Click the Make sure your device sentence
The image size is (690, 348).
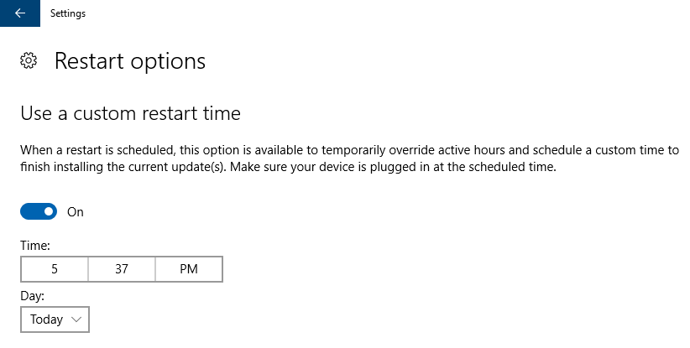click(x=393, y=167)
